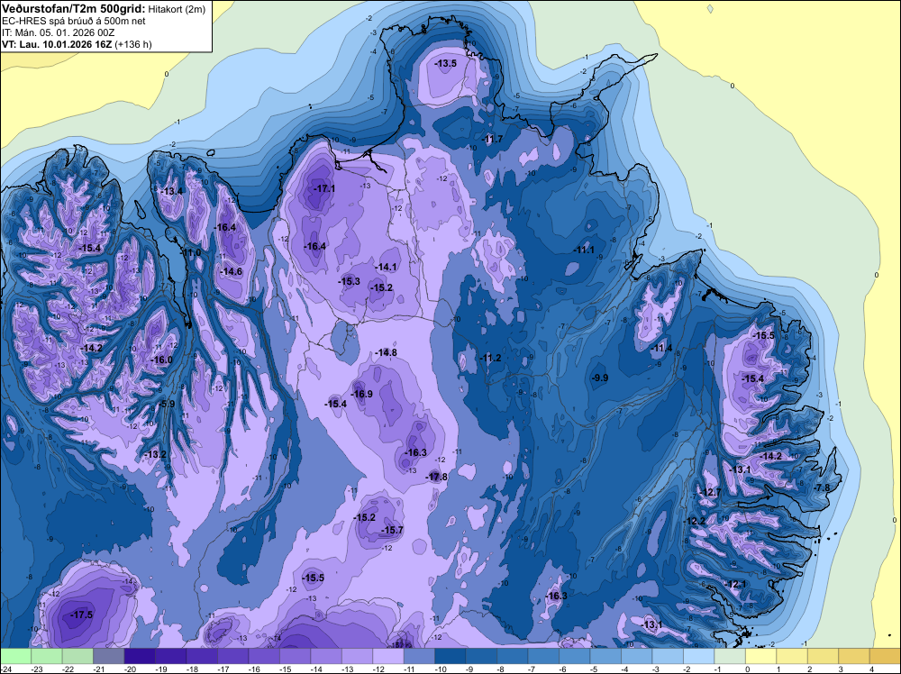The image size is (901, 674).
Task: Click the -14.8 temperature label
Action: [x=386, y=353]
